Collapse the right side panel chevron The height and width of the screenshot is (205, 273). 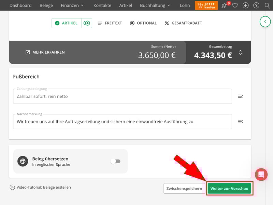(265, 22)
